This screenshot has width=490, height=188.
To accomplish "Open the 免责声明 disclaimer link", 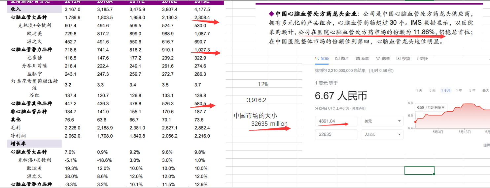I will 359,108.
